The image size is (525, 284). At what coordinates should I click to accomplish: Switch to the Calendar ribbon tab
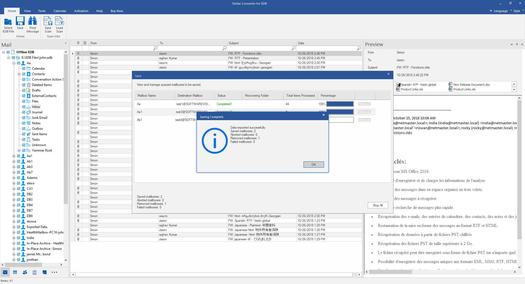tap(60, 11)
